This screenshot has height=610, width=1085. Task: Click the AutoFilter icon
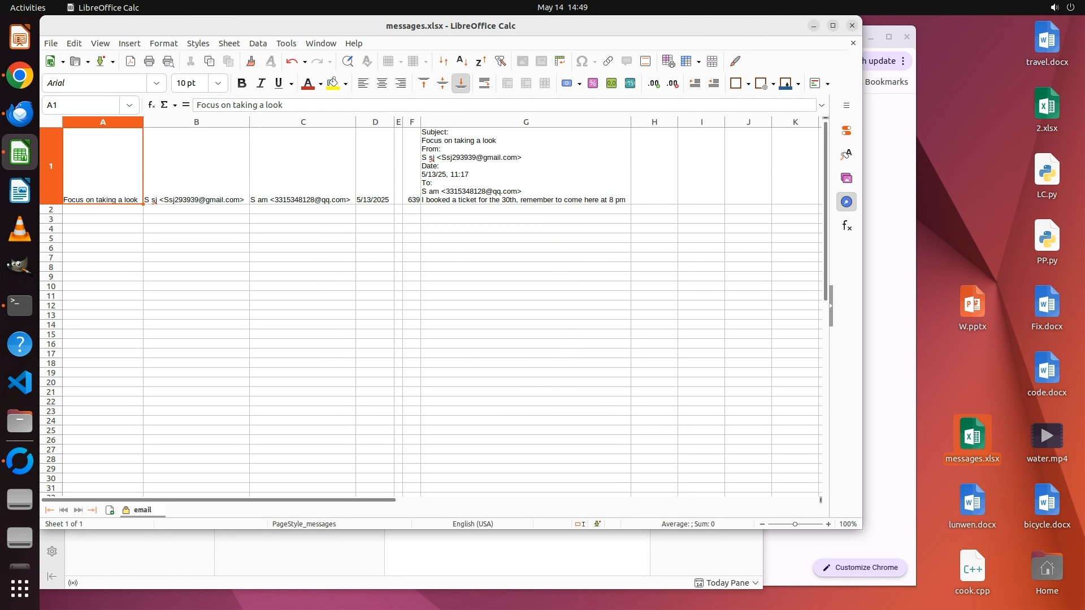(500, 61)
